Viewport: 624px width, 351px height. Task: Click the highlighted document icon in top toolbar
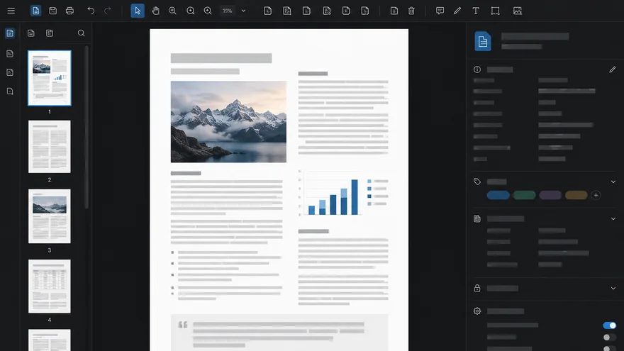[36, 11]
